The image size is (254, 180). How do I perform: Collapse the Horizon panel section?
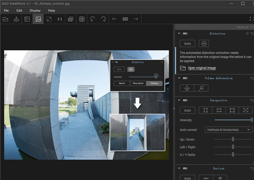coord(179,168)
